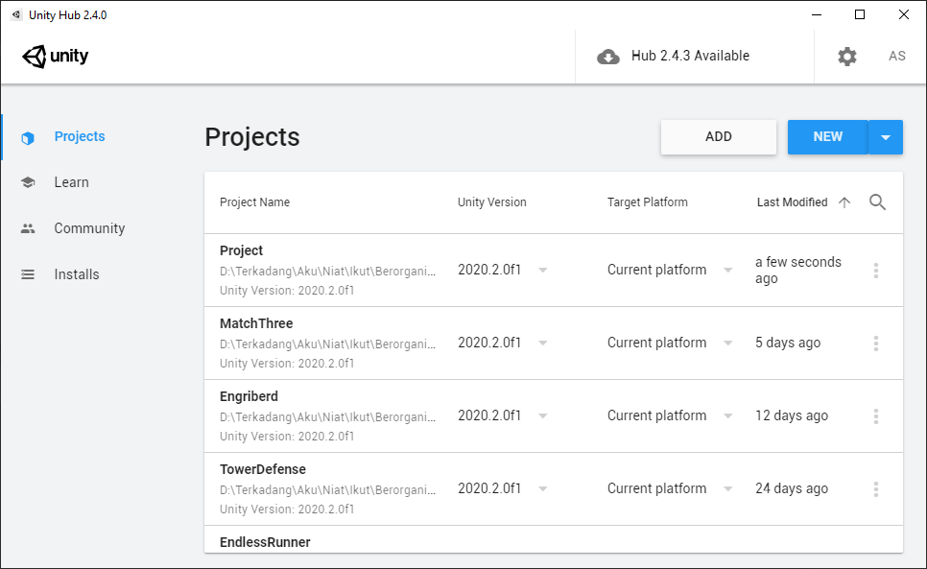Open more options for the MatchThree row
The image size is (927, 569).
point(876,344)
